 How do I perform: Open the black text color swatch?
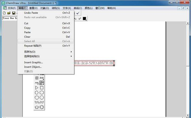click(x=85, y=19)
